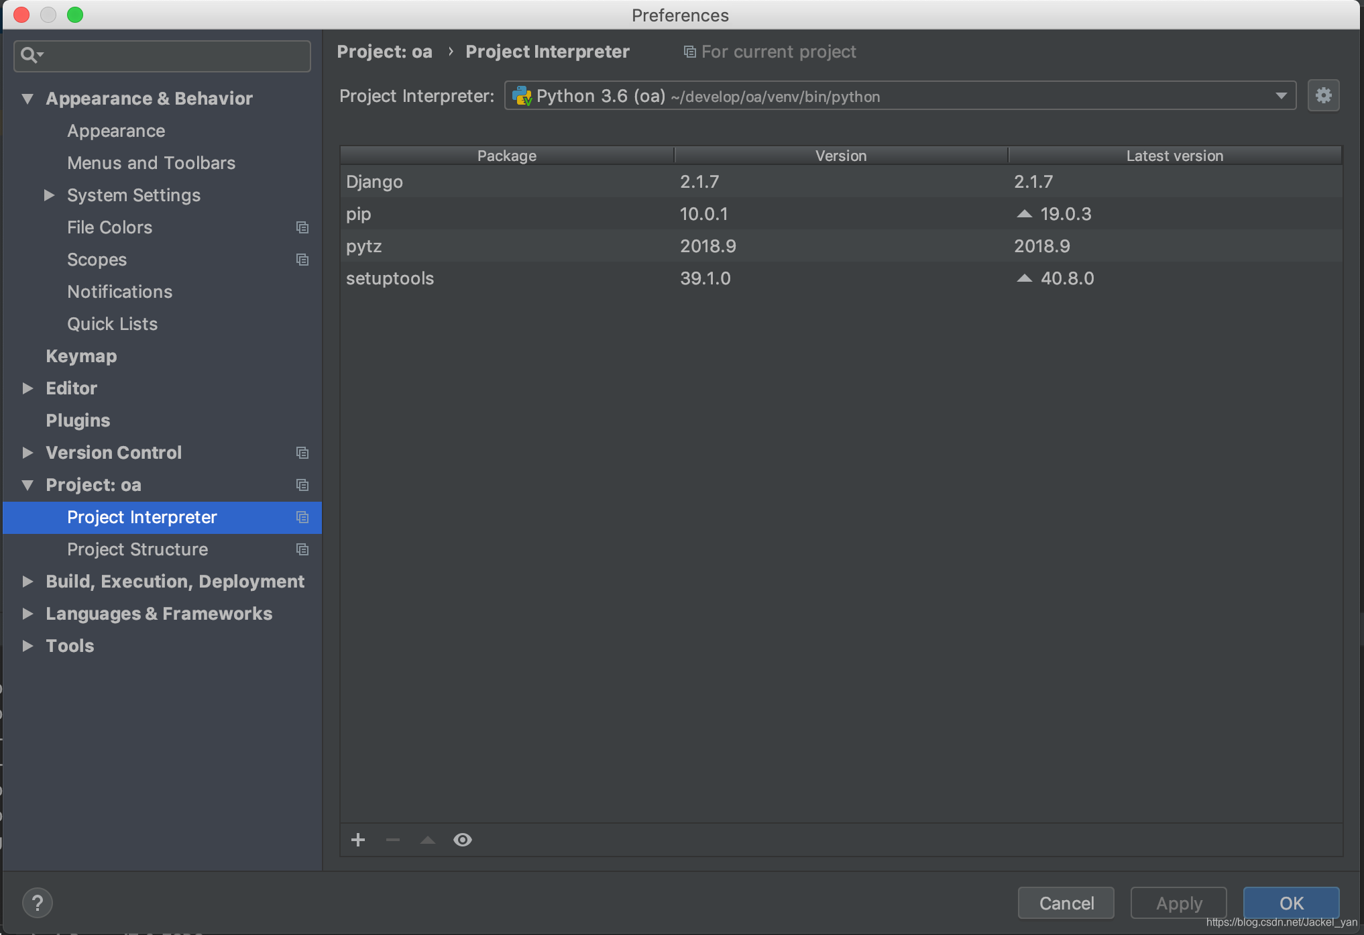Confirm with the OK button
Viewport: 1364px width, 935px height.
[1292, 903]
